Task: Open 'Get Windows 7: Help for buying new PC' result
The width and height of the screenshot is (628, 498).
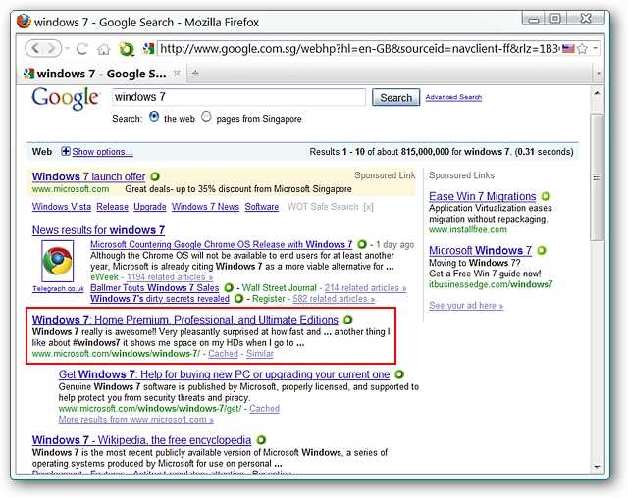Action: tap(224, 374)
